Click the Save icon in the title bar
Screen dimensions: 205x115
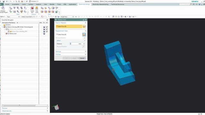[x=4, y=1]
